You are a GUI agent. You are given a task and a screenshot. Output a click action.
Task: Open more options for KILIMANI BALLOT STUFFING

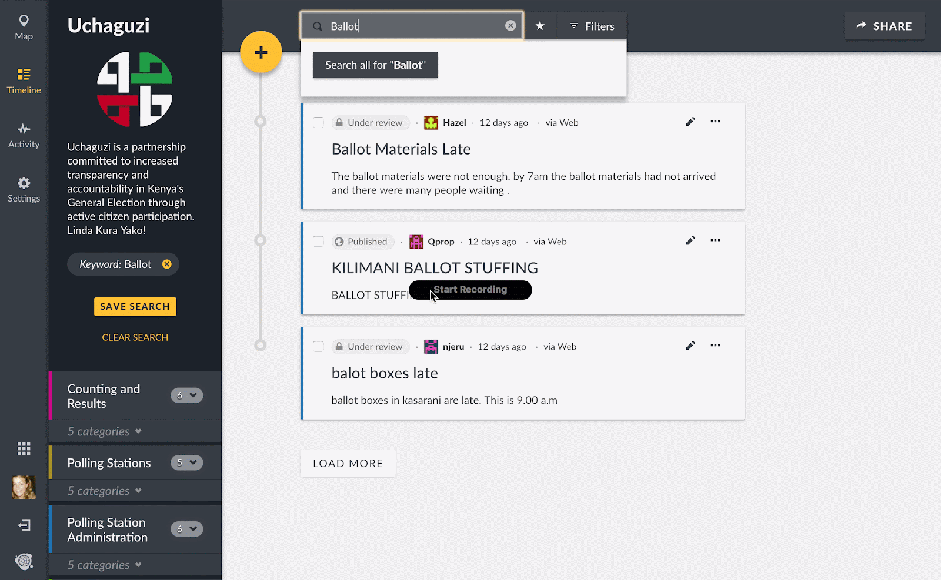point(715,240)
